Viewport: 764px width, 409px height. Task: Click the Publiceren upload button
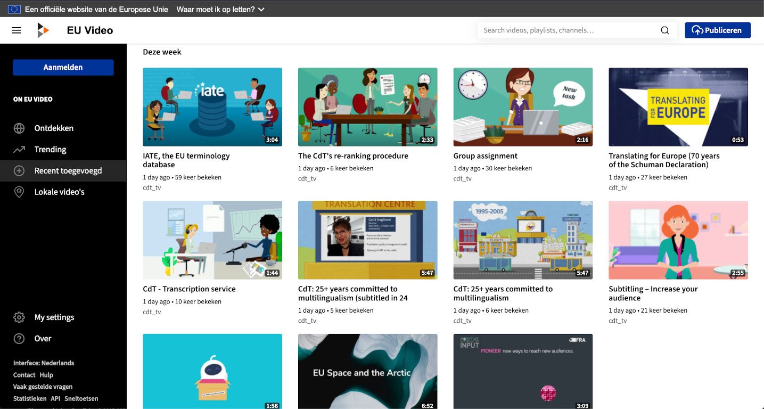click(717, 30)
